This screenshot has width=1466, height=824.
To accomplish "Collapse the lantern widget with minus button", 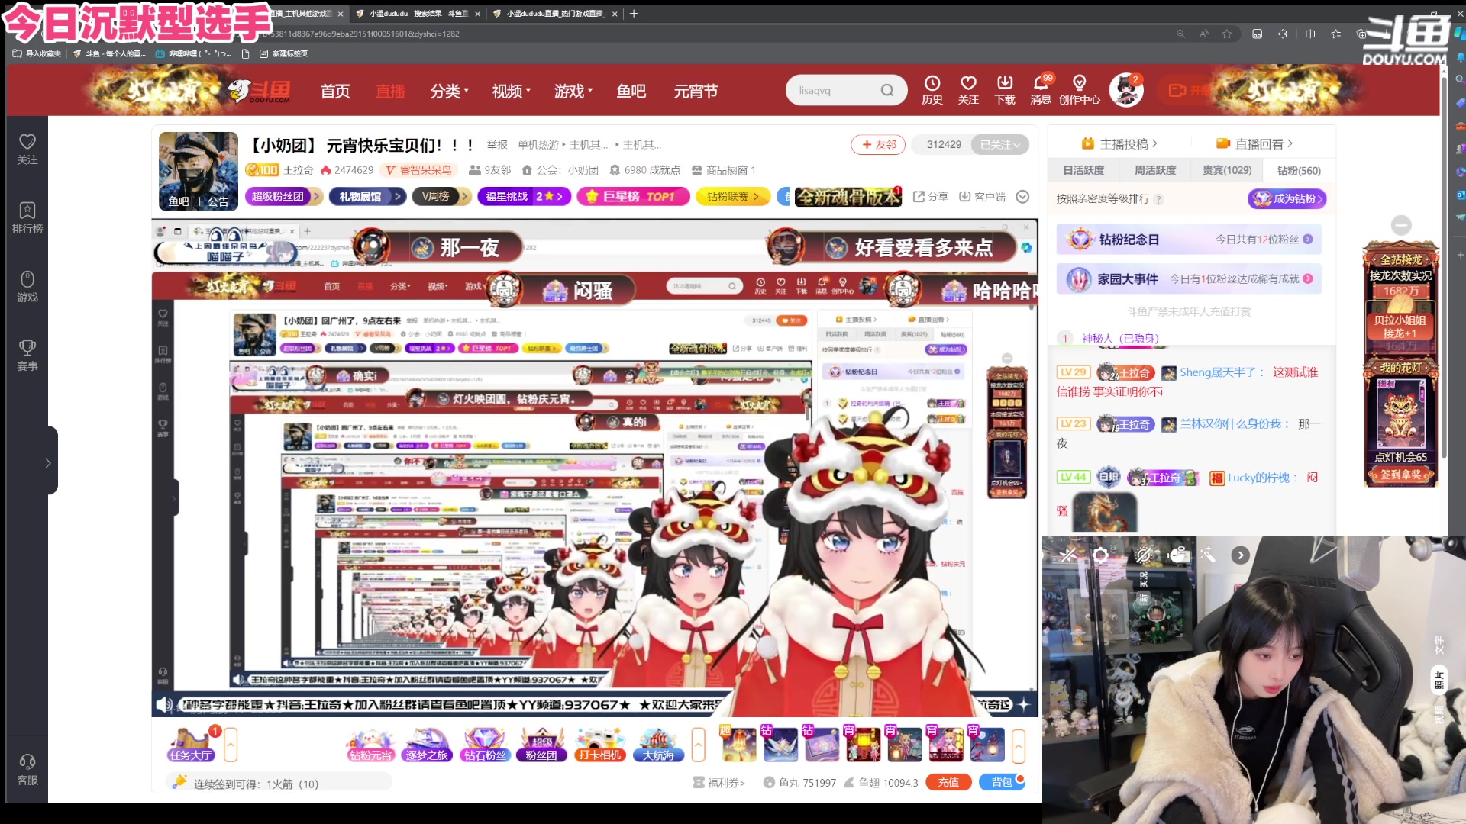I will [x=1401, y=225].
